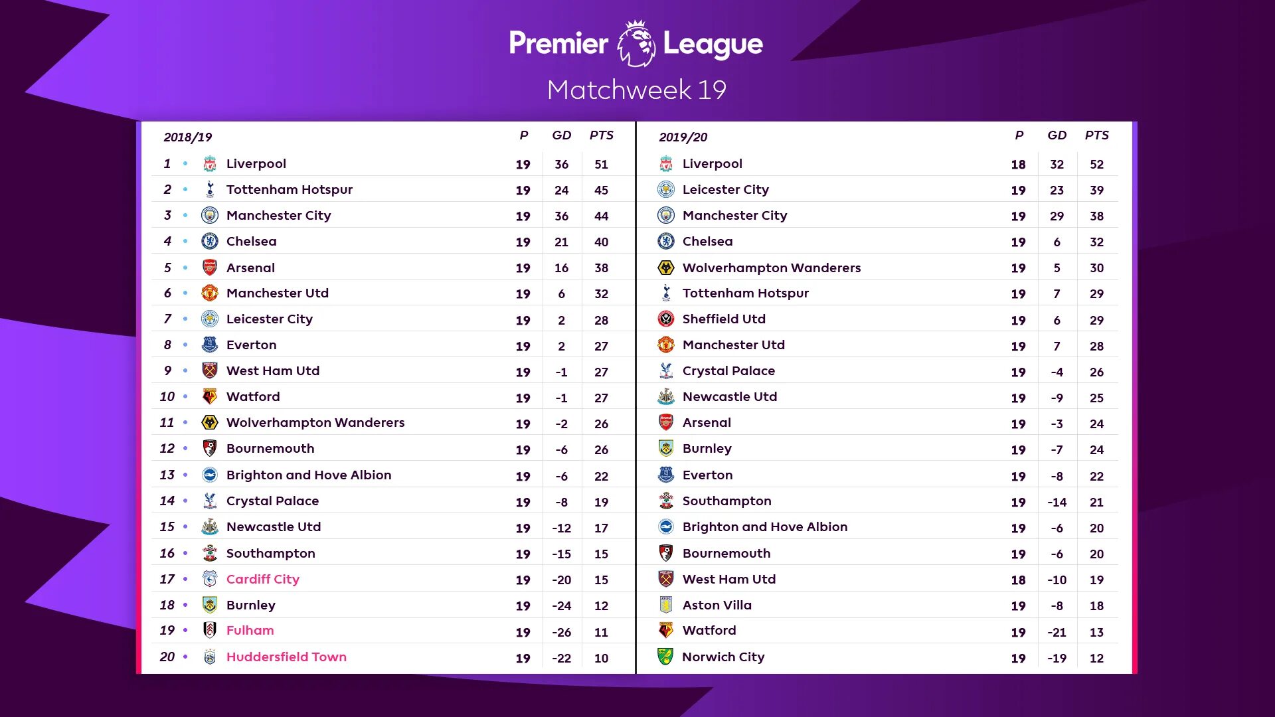Viewport: 1275px width, 717px height.
Task: Click the Premier League lion logo
Action: (x=636, y=43)
